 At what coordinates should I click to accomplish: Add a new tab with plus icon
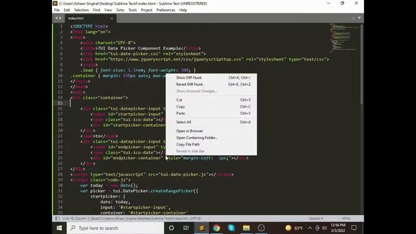click(354, 18)
